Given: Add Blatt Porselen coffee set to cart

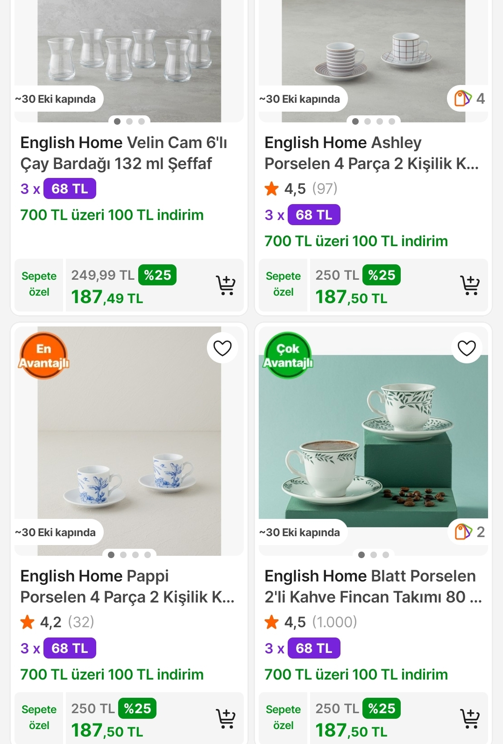Looking at the screenshot, I should tap(470, 718).
